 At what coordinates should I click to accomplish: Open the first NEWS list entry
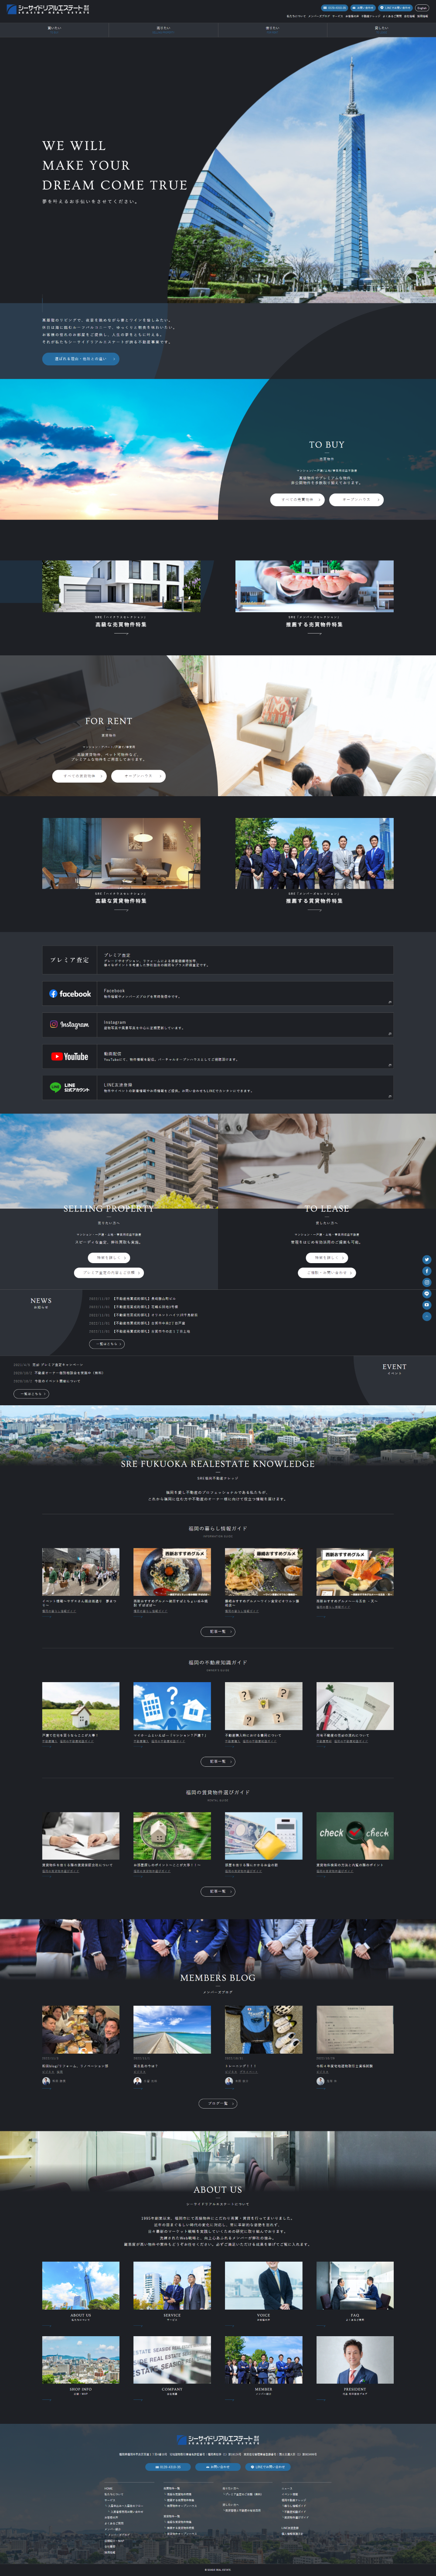click(x=132, y=1299)
